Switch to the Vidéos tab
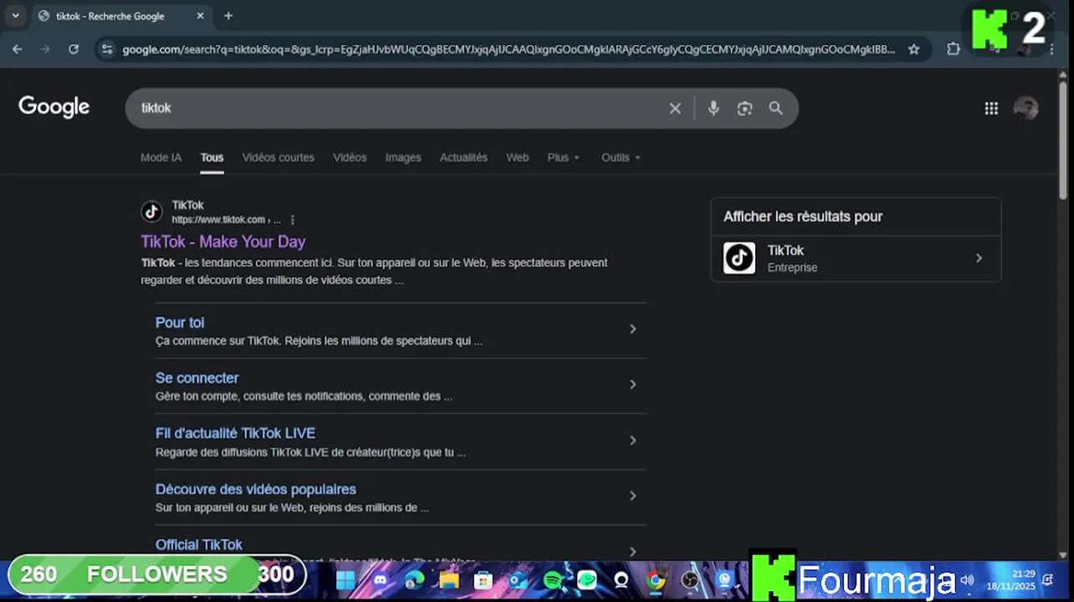1074x602 pixels. 350,157
